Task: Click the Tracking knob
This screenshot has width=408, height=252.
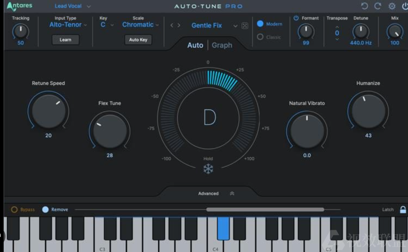Action: pos(20,31)
